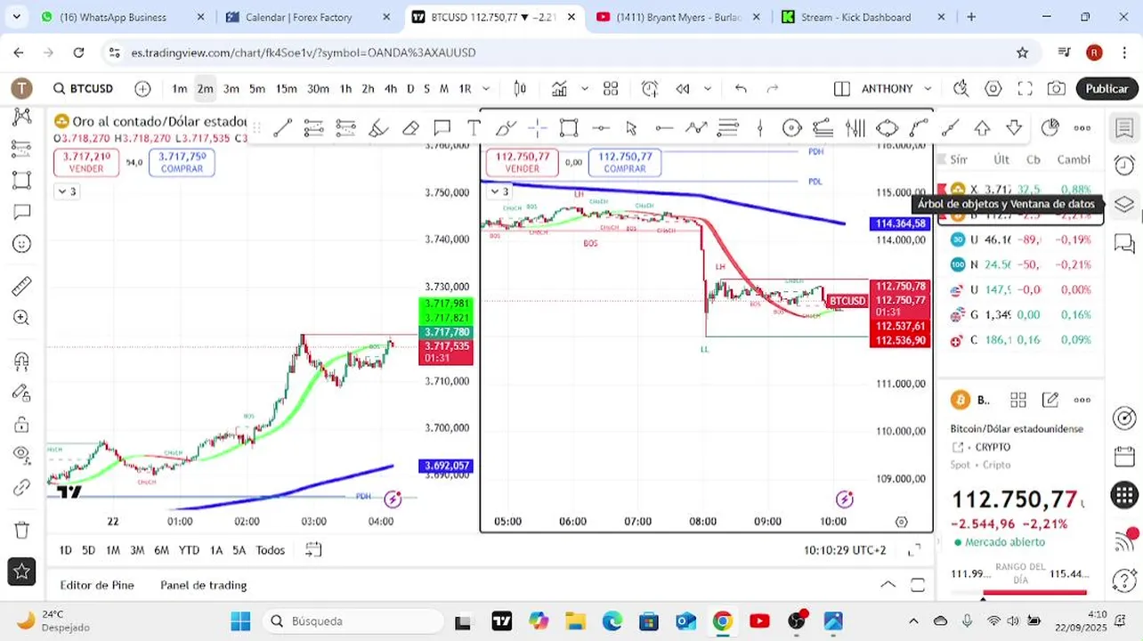Open the object tree layers icon
The width and height of the screenshot is (1143, 641).
(1124, 204)
